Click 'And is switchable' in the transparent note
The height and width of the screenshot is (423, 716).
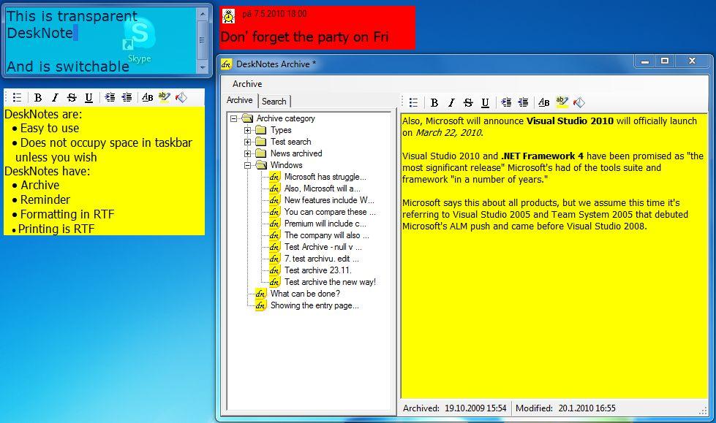click(68, 66)
